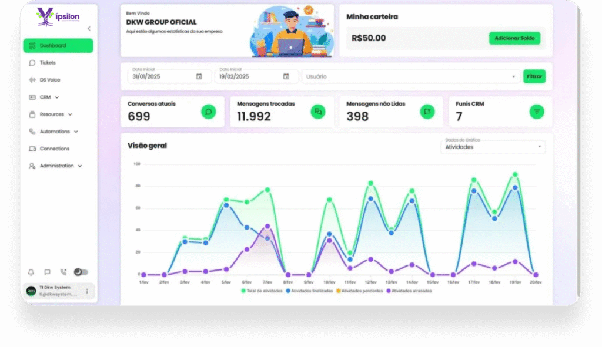This screenshot has height=347, width=602.
Task: Open calendar picker for 31/01/2025 date
Action: 199,76
